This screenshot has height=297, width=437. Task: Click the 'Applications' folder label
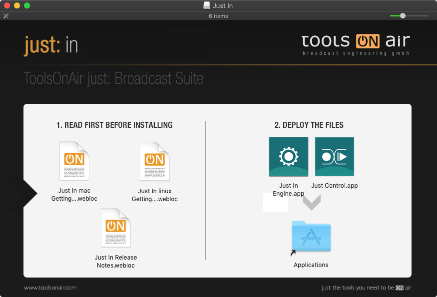pyautogui.click(x=311, y=265)
